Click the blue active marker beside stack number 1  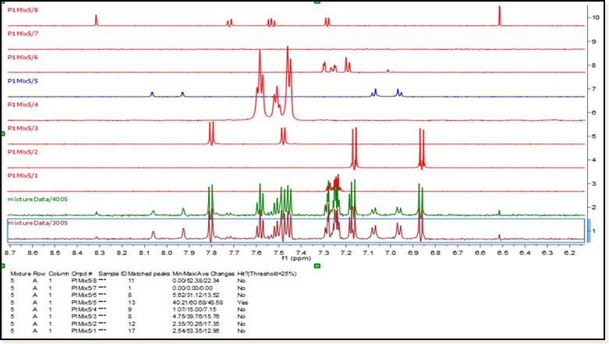tap(589, 231)
